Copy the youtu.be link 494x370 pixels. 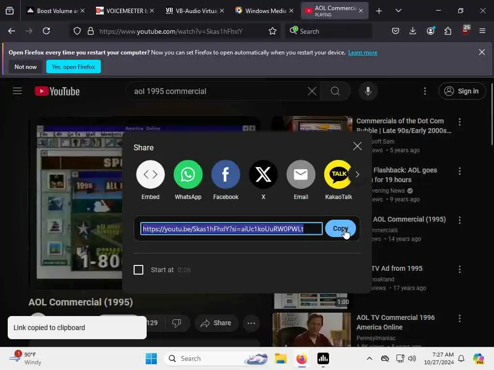point(341,228)
